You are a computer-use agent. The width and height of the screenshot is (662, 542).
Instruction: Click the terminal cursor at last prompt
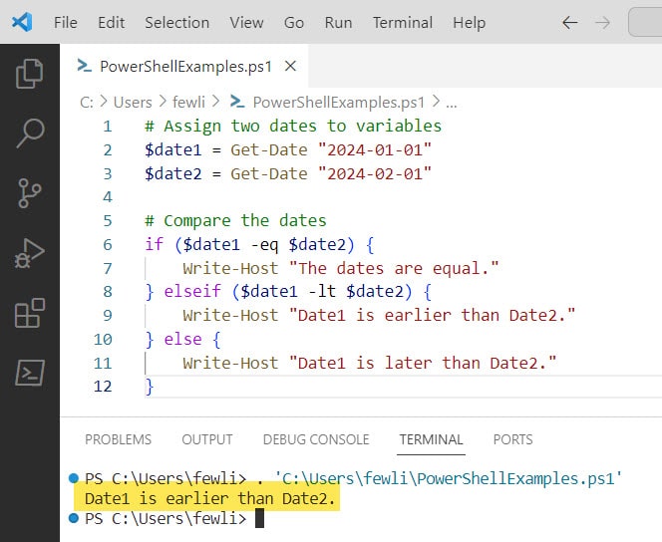pyautogui.click(x=259, y=518)
